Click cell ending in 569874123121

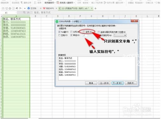[16, 34]
